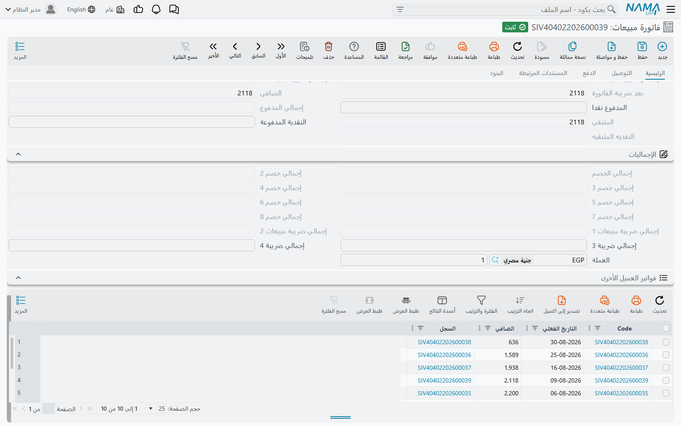Switch language to English
This screenshot has width=681, height=426.
click(x=81, y=9)
